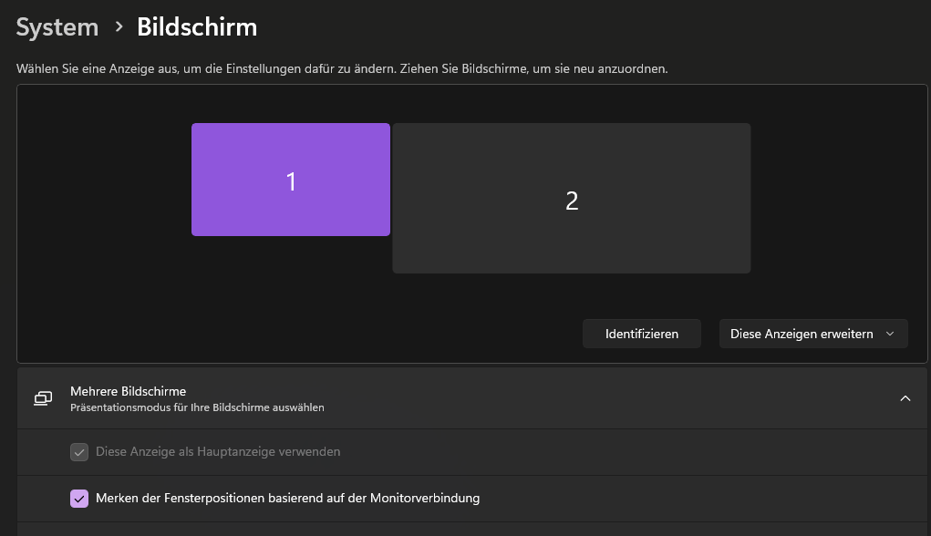Click the number 1 on the purple monitor

click(x=291, y=181)
